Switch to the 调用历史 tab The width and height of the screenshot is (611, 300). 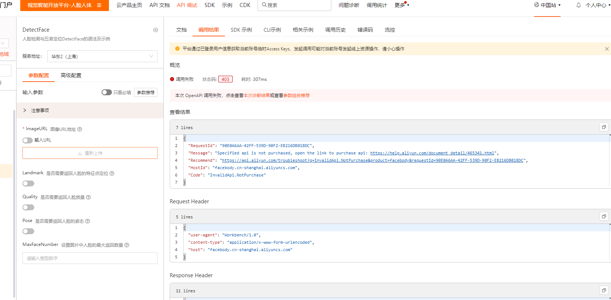335,30
